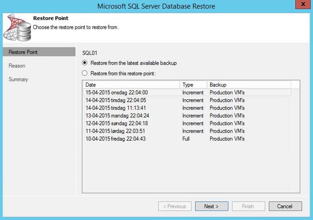This screenshot has width=313, height=220.
Task: Select restore point 15-04-2015 onsdag 22:04:00
Action: coord(116,92)
